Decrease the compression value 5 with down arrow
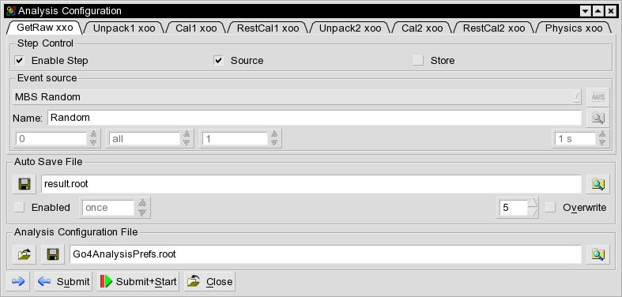The height and width of the screenshot is (297, 622). [533, 212]
